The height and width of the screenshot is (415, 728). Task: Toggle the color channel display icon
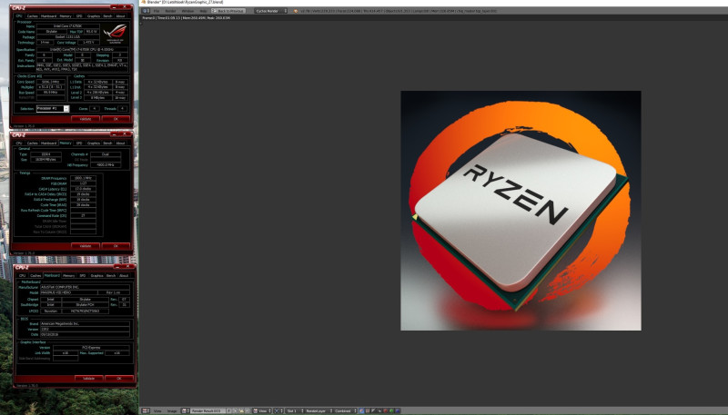[x=368, y=410]
